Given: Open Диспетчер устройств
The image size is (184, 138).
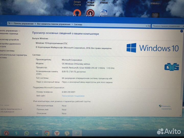Looking at the screenshot, I should 9,40.
